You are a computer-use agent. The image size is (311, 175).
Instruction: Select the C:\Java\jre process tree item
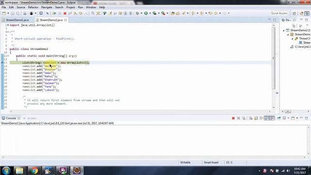pyautogui.click(x=300, y=47)
